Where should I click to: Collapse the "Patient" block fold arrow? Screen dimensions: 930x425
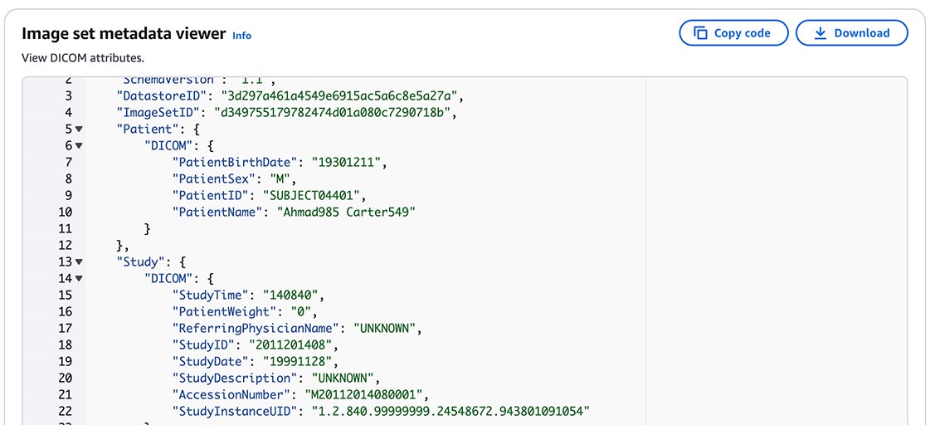tap(79, 129)
